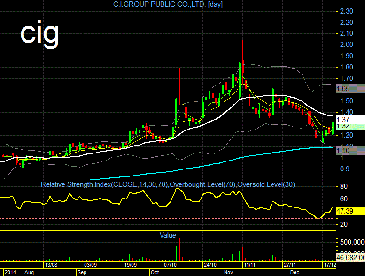The height and width of the screenshot is (276, 365).
Task: Click the latest green candlestick at chart's right edge
Action: point(333,128)
